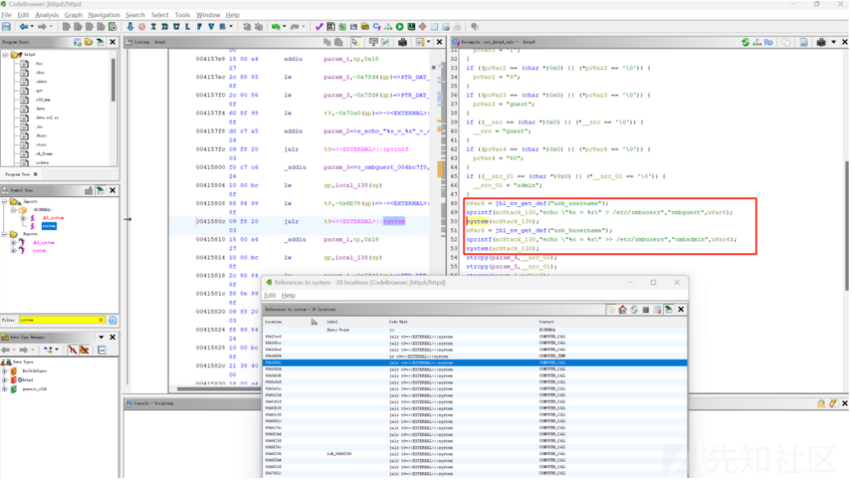Collapse the Imports folder in Symbol Tree
The image size is (852, 483).
click(x=5, y=201)
